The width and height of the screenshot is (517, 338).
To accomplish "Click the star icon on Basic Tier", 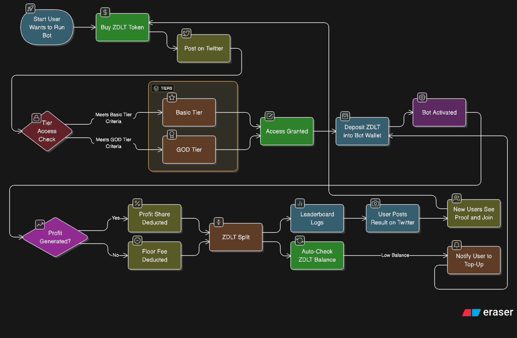I will click(171, 97).
